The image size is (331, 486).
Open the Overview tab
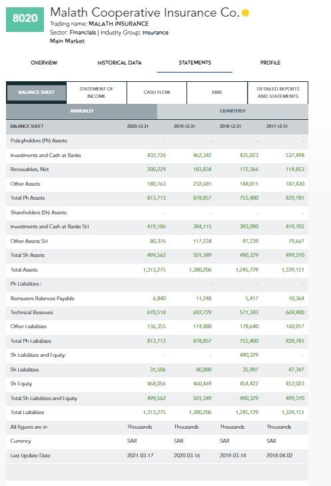pos(44,63)
